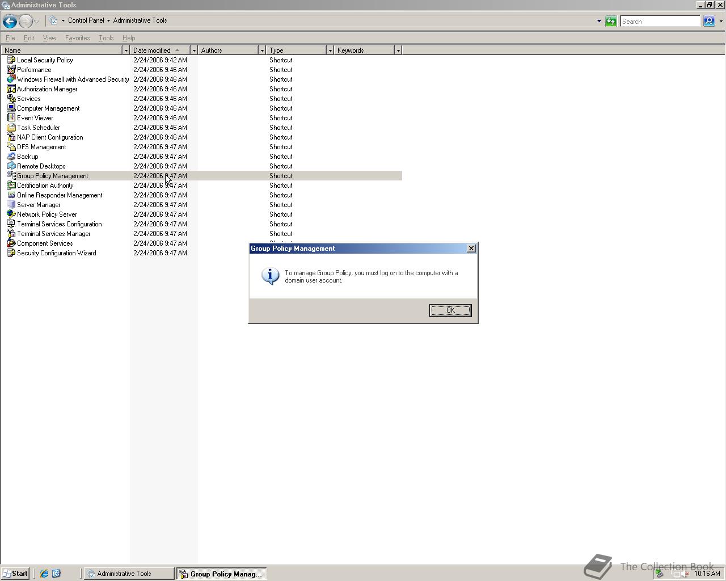The height and width of the screenshot is (581, 726).
Task: Select the Services gear icon
Action: coord(11,99)
